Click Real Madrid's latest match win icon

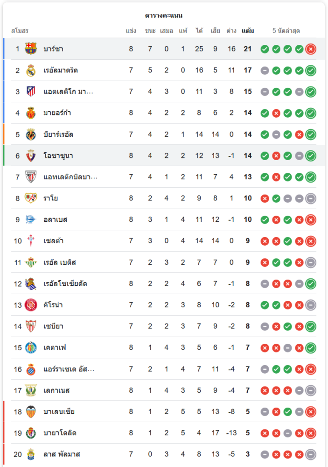(311, 71)
